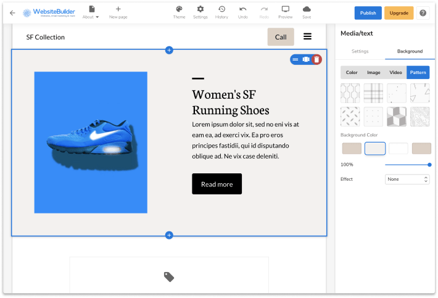Pick the first beige background color
Screen dimensions: 438x298
point(352,148)
